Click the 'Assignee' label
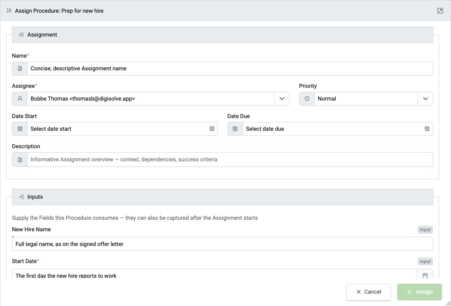 click(23, 86)
